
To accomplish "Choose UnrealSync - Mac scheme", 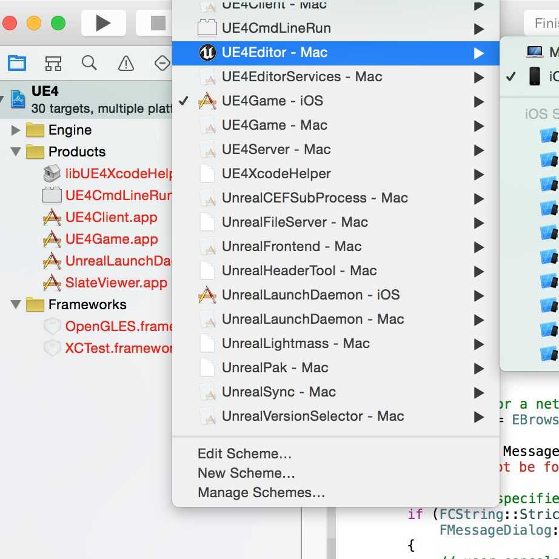I will coord(335,392).
